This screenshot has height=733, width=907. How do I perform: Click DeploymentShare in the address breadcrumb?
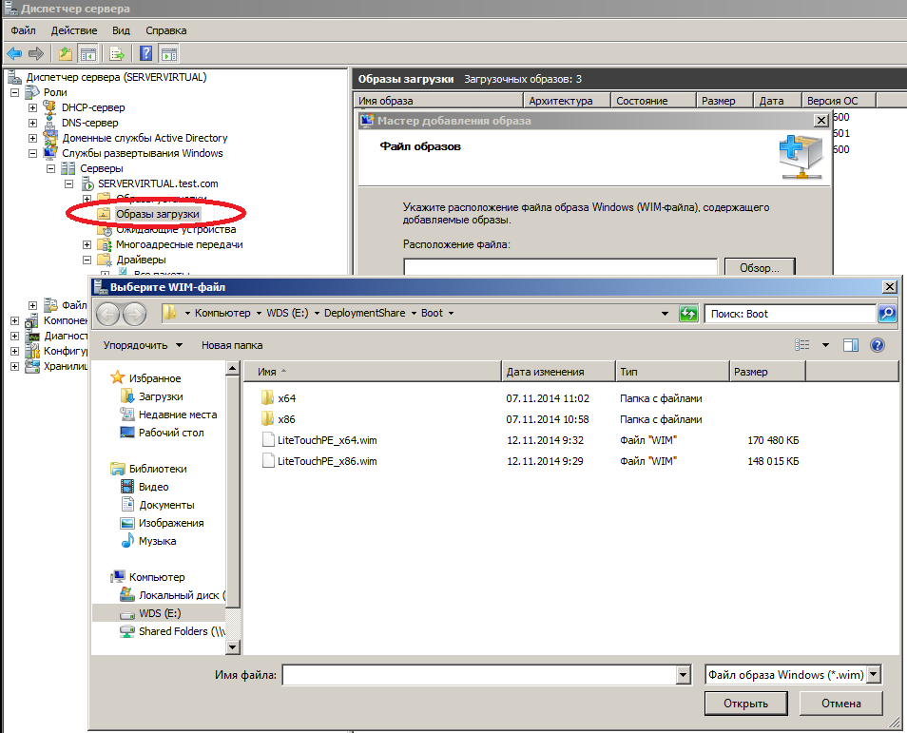364,313
